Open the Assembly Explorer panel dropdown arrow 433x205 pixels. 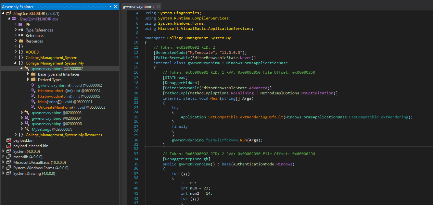tap(110, 6)
